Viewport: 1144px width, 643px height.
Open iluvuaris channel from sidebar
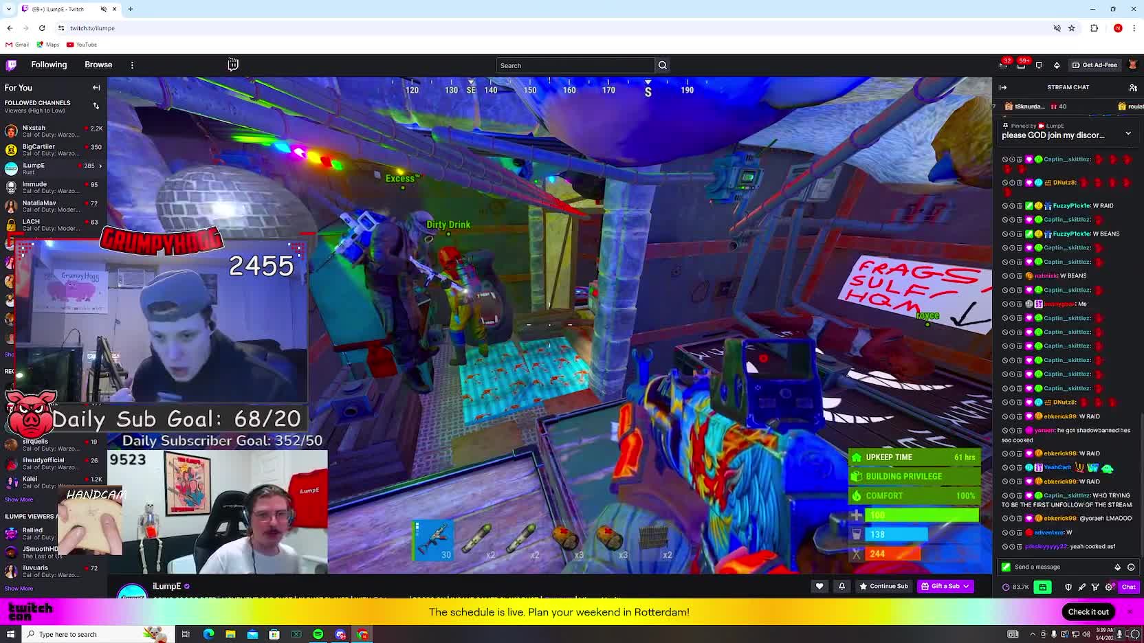pyautogui.click(x=53, y=571)
